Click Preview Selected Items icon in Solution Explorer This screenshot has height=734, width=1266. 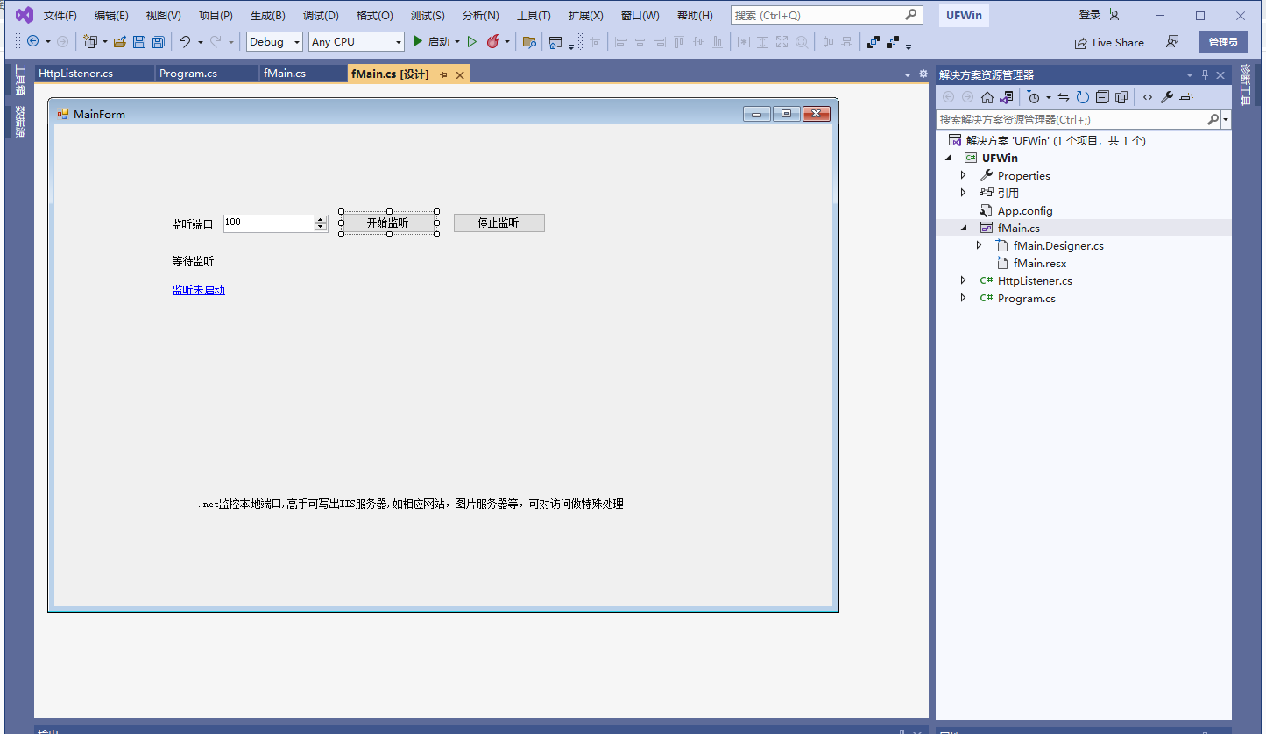coord(1186,97)
